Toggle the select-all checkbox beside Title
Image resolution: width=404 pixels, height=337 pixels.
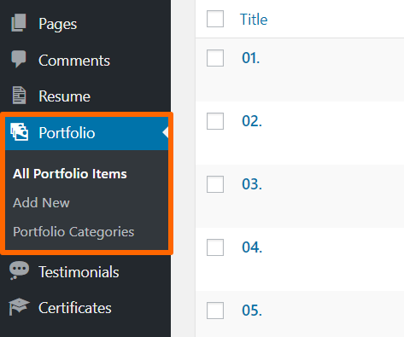215,19
